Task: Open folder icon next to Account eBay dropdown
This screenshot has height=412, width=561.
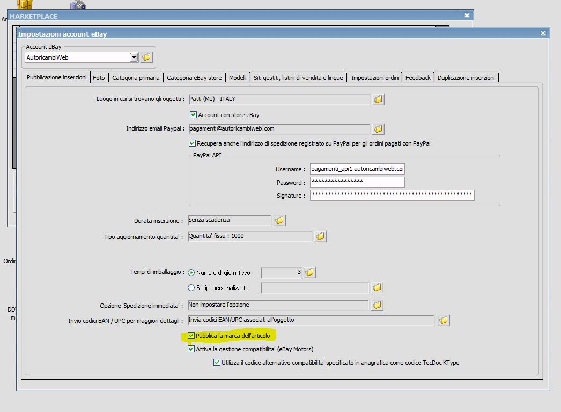Action: pyautogui.click(x=147, y=57)
